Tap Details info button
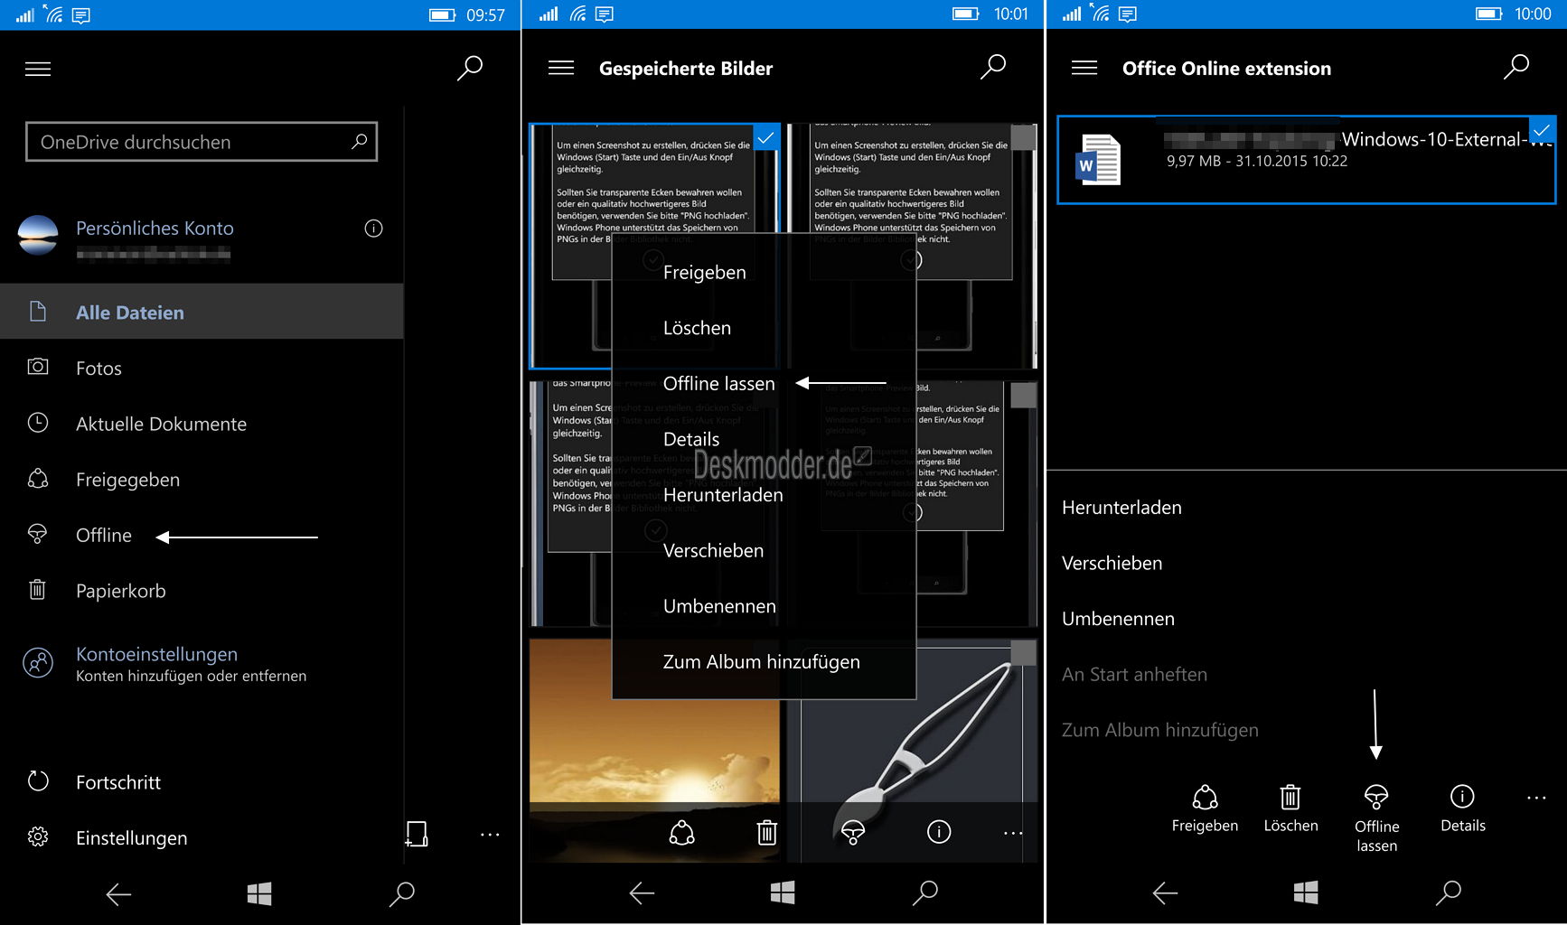1567x925 pixels. 1462,809
